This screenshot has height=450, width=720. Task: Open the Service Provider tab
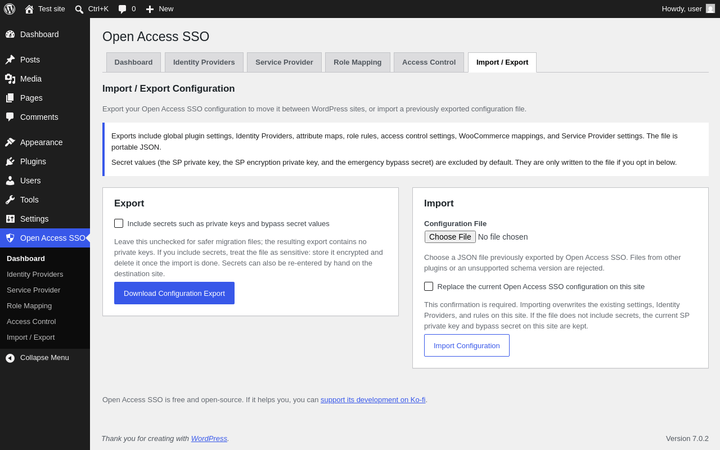[x=284, y=62]
